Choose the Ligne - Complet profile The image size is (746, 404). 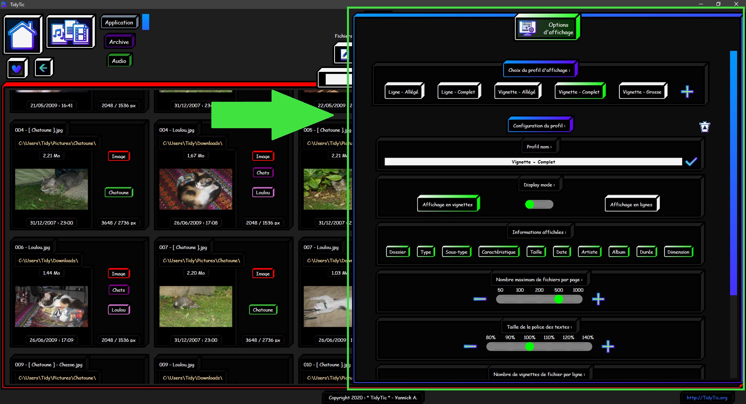point(458,92)
